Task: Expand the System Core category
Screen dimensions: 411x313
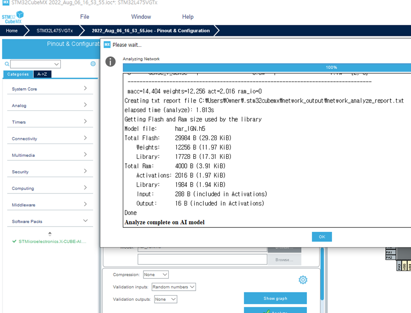Action: tap(49, 89)
